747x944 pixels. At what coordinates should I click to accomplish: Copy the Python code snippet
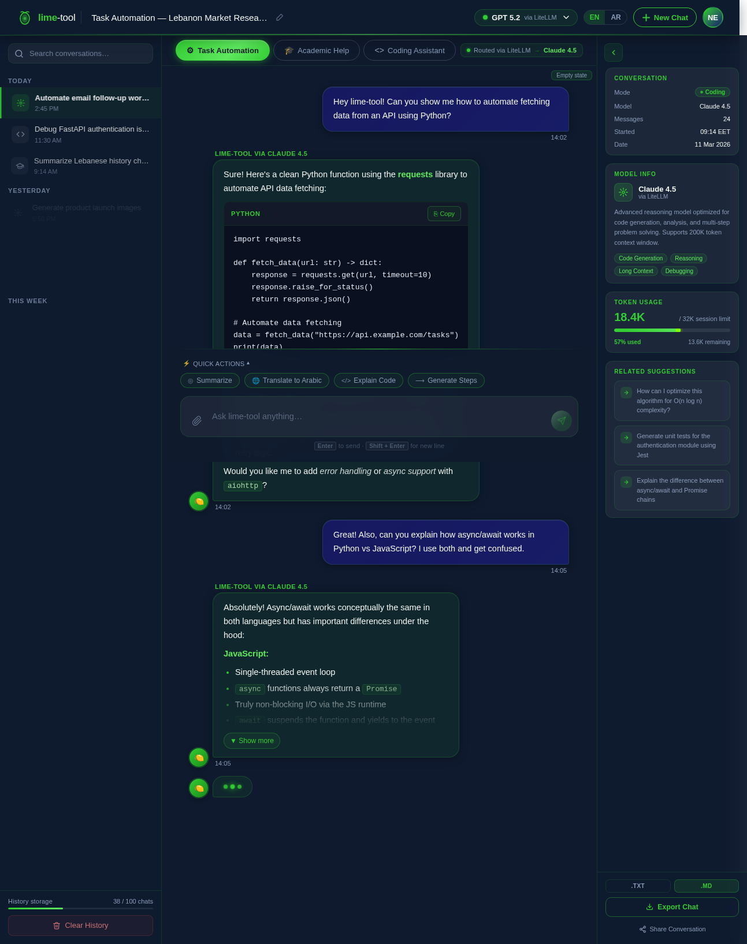click(444, 213)
